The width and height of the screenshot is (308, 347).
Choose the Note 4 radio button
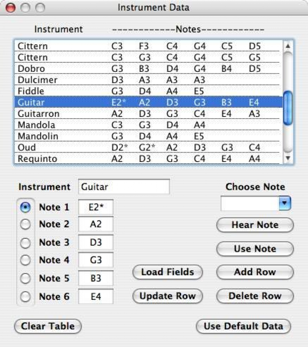[x=25, y=260]
